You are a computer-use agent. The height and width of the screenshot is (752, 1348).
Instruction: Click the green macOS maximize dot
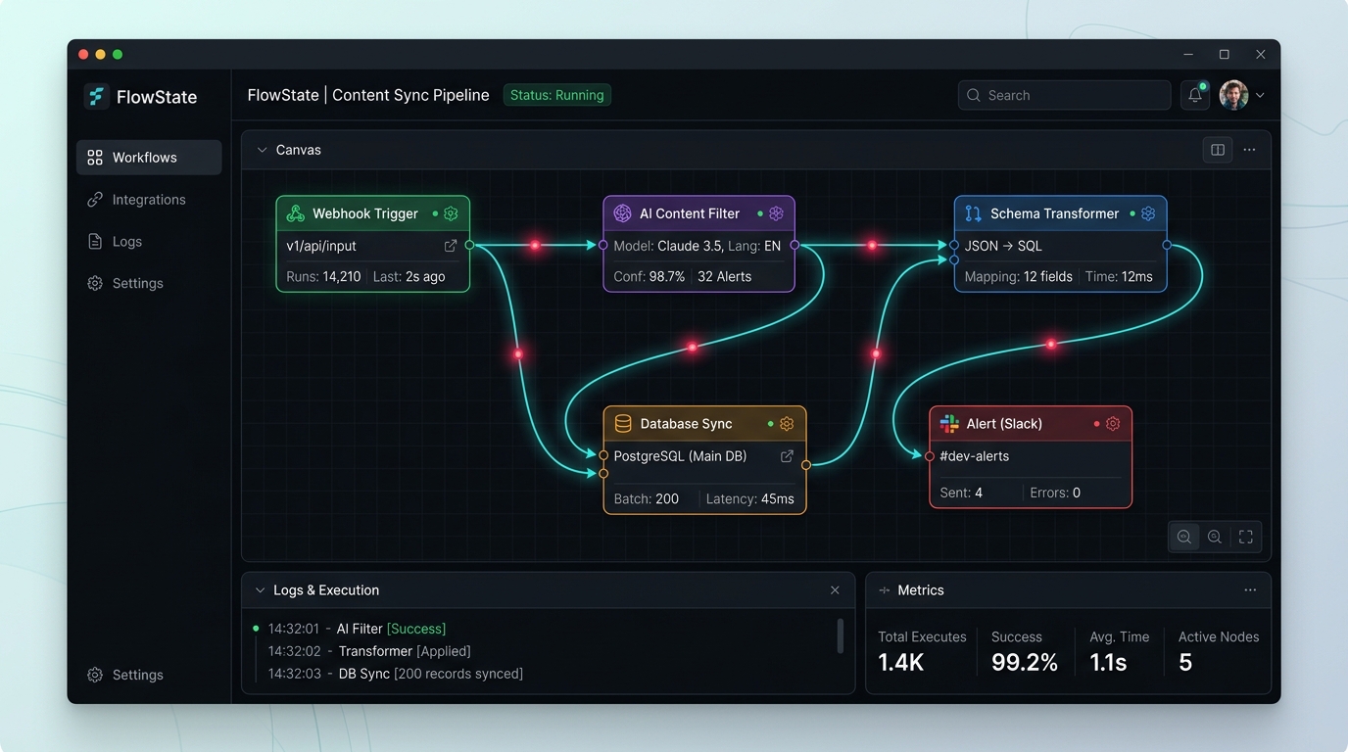pos(118,55)
